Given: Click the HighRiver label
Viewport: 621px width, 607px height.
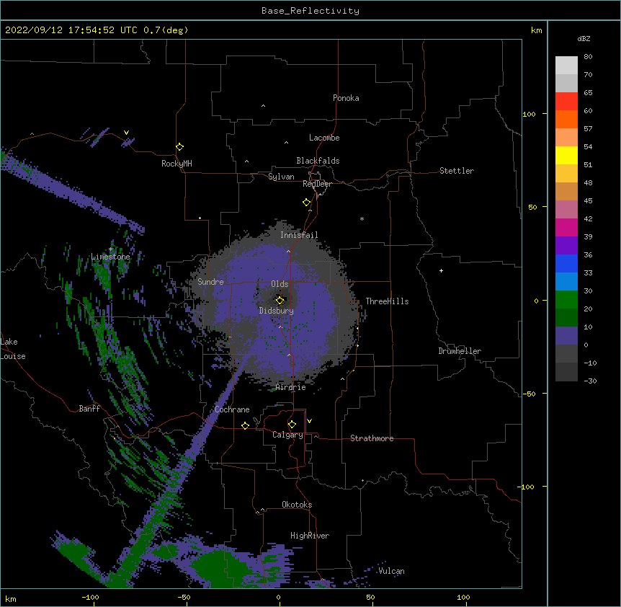Looking at the screenshot, I should (x=309, y=536).
